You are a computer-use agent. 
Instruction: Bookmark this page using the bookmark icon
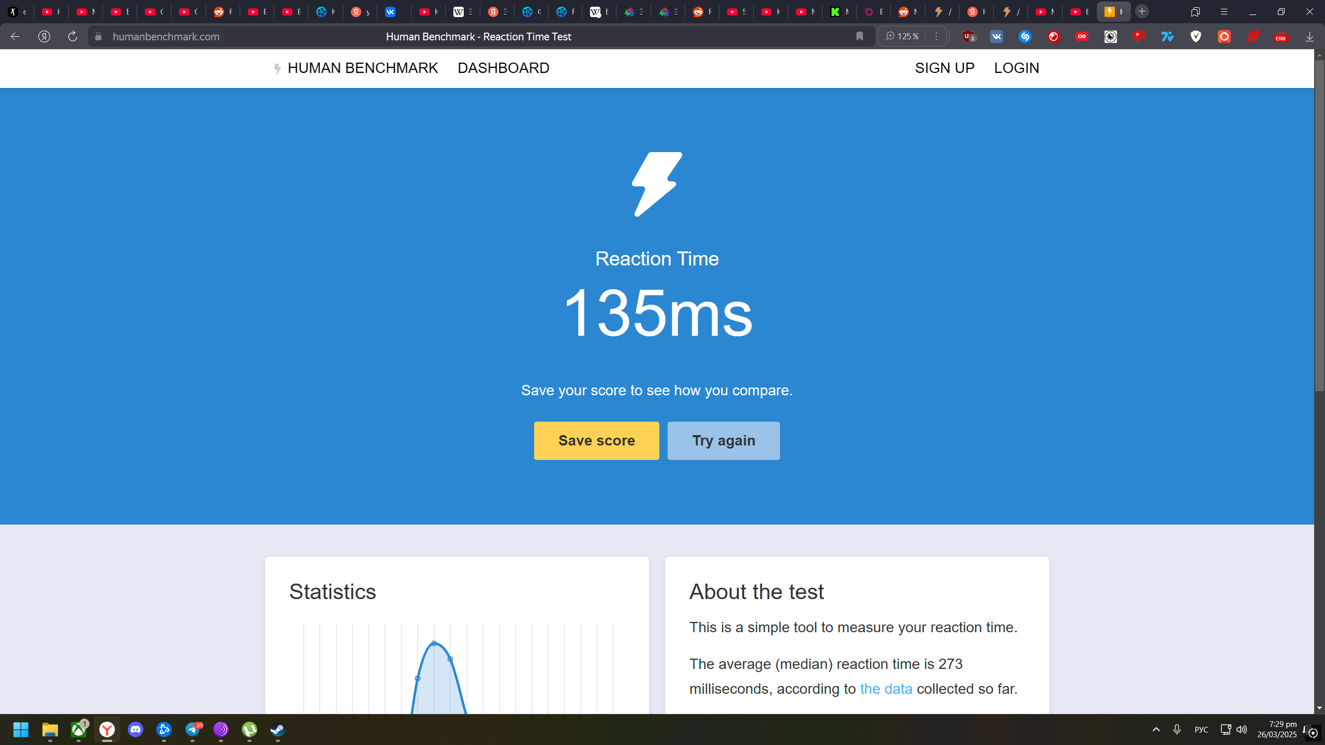tap(860, 36)
